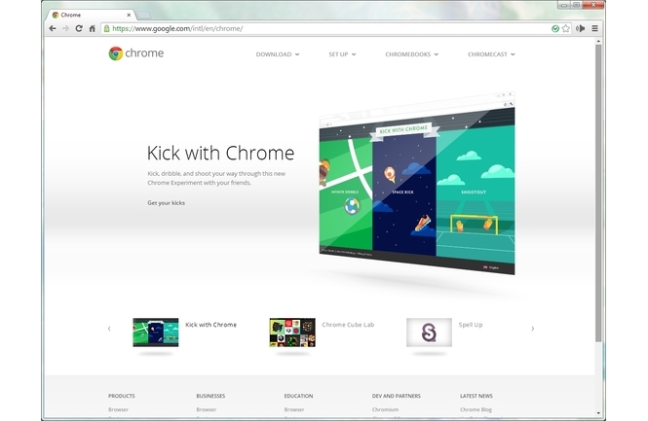This screenshot has height=421, width=648.
Task: Show next carousel items with right arrow
Action: coord(533,329)
